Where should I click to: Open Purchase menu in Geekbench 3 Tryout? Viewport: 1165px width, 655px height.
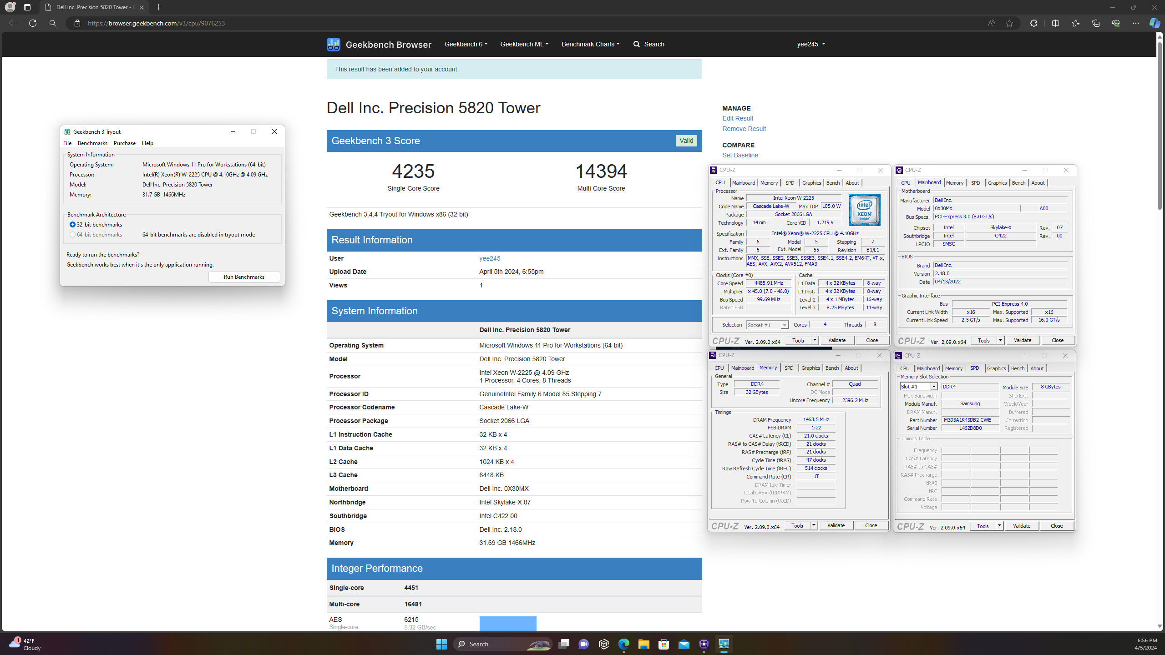(125, 143)
